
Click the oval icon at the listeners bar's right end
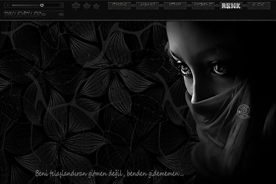pyautogui.click(x=61, y=14)
